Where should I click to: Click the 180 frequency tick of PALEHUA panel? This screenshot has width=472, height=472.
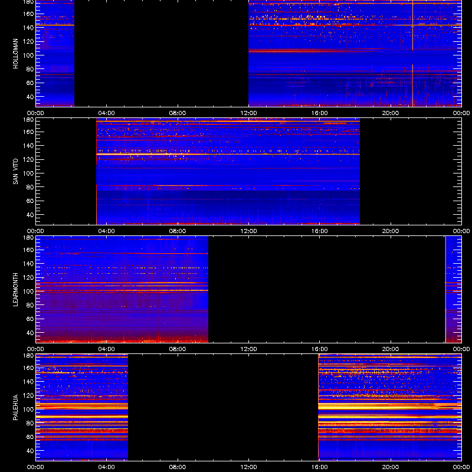click(x=29, y=356)
